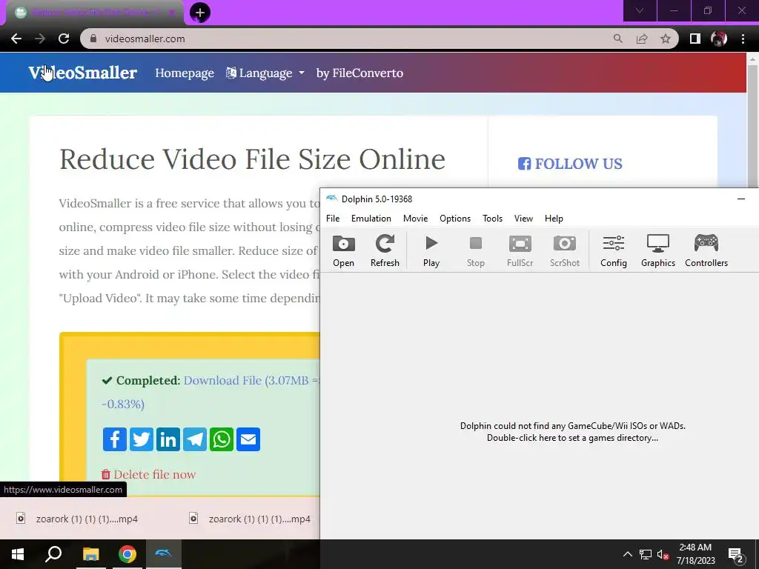Image resolution: width=759 pixels, height=569 pixels.
Task: Open the File menu in Dolphin
Action: pyautogui.click(x=333, y=219)
